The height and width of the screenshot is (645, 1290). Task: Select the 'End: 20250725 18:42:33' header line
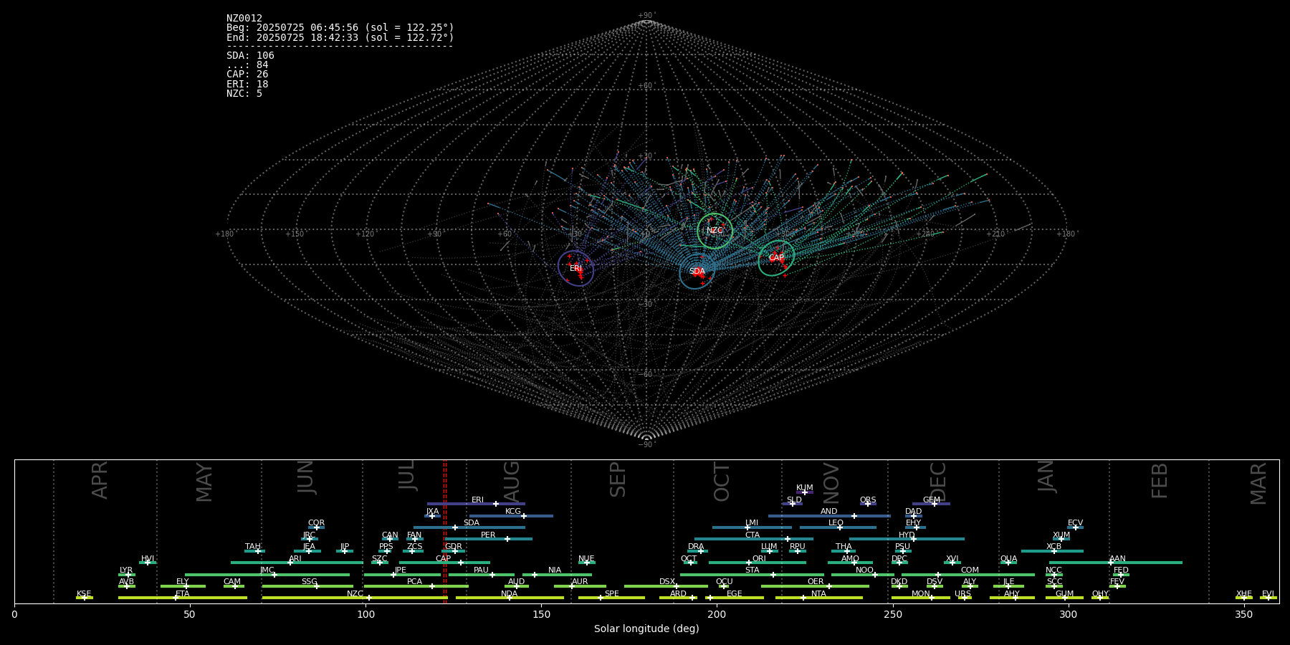[340, 37]
